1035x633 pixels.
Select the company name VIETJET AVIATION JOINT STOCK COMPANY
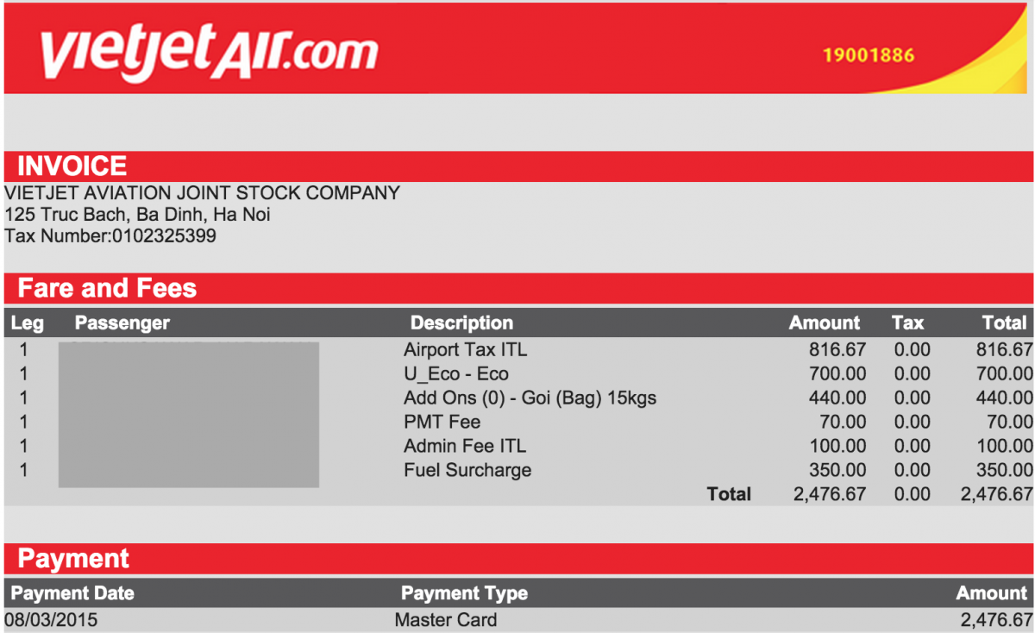(x=202, y=193)
